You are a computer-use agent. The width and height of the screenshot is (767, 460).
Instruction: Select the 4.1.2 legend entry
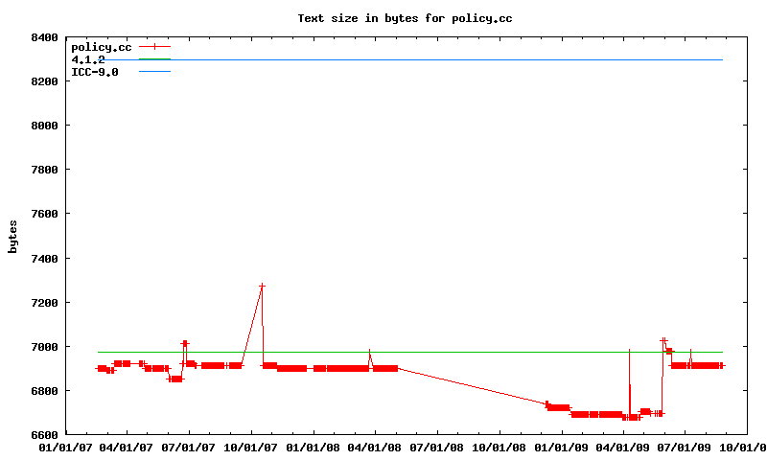[88, 59]
